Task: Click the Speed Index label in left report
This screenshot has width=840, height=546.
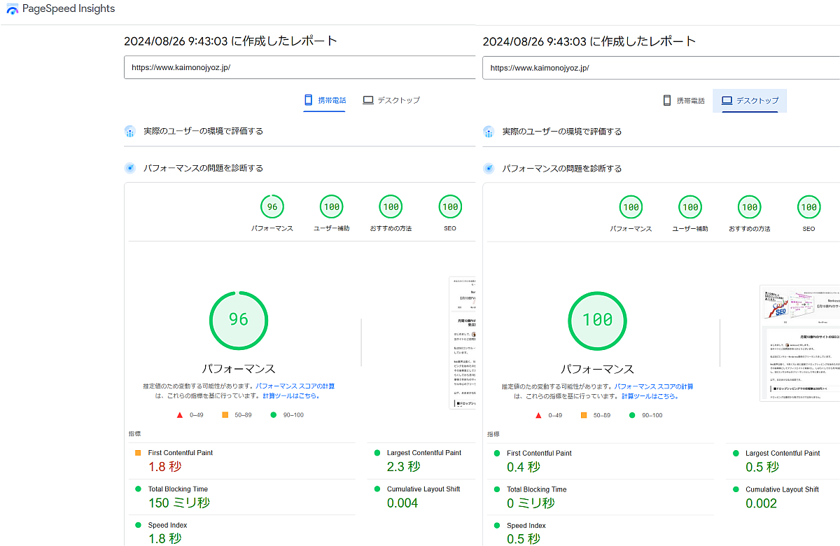Action: pyautogui.click(x=167, y=525)
